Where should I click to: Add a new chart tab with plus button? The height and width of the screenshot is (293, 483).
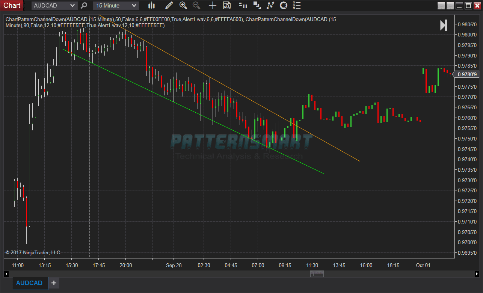[x=53, y=283]
